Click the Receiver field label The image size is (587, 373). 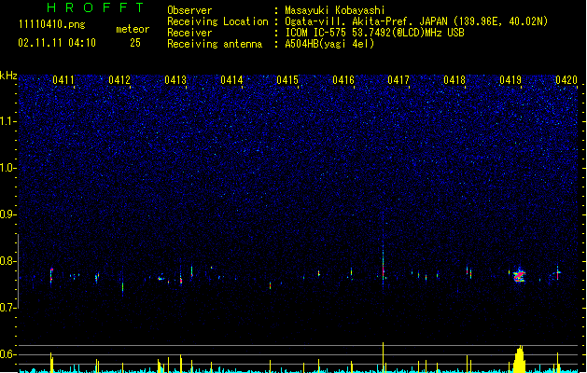189,33
